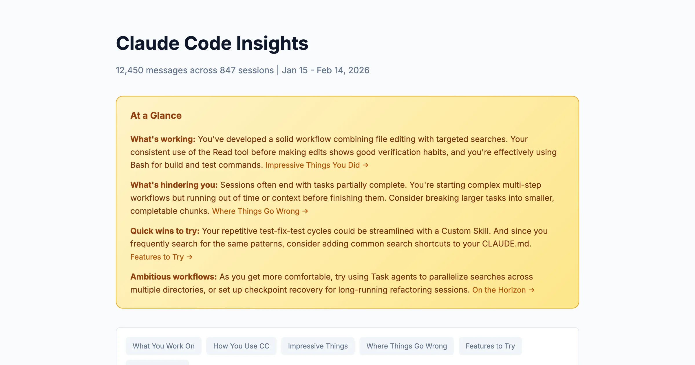
Task: Click the arrow icon following On the Horizon
Action: click(532, 290)
